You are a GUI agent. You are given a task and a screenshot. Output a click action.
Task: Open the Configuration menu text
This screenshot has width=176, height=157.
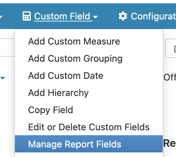click(x=154, y=16)
